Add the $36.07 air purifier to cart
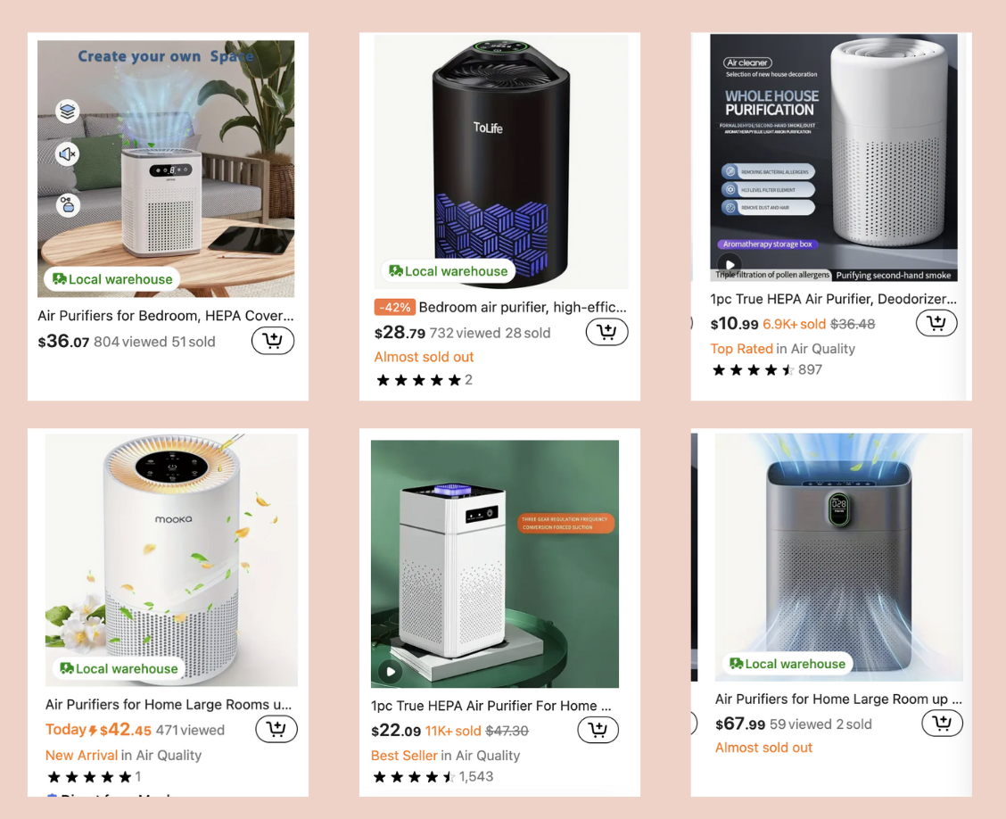 click(273, 341)
